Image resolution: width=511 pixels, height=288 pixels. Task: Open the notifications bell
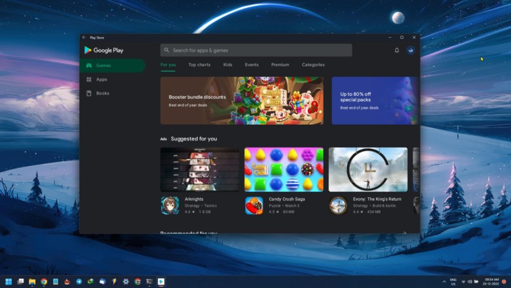[396, 51]
